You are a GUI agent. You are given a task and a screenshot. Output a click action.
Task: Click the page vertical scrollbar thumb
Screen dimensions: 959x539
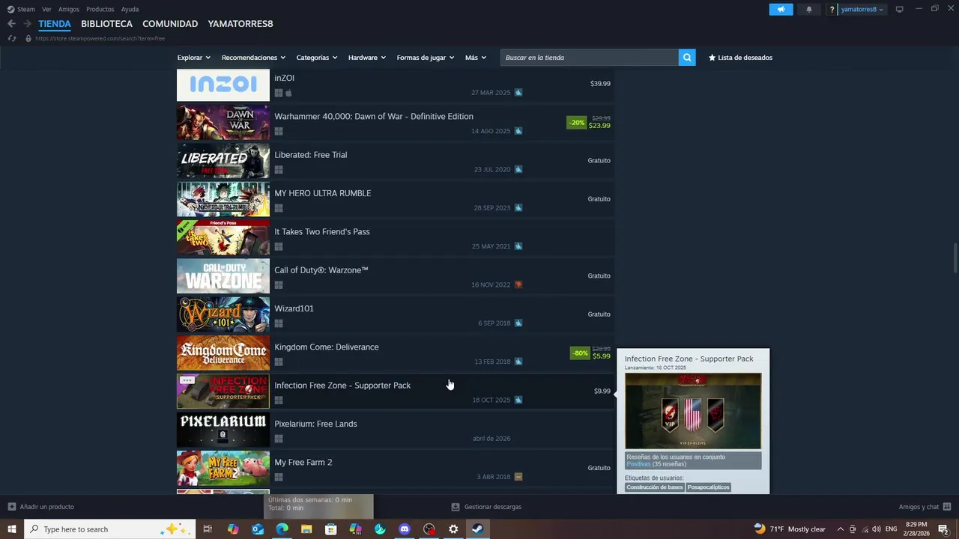pos(955,258)
